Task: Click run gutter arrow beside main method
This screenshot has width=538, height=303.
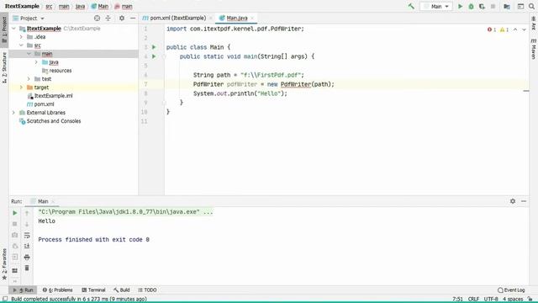Action: (154, 56)
